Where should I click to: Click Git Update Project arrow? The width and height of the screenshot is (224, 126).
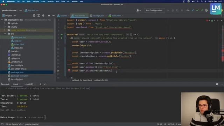193,10
